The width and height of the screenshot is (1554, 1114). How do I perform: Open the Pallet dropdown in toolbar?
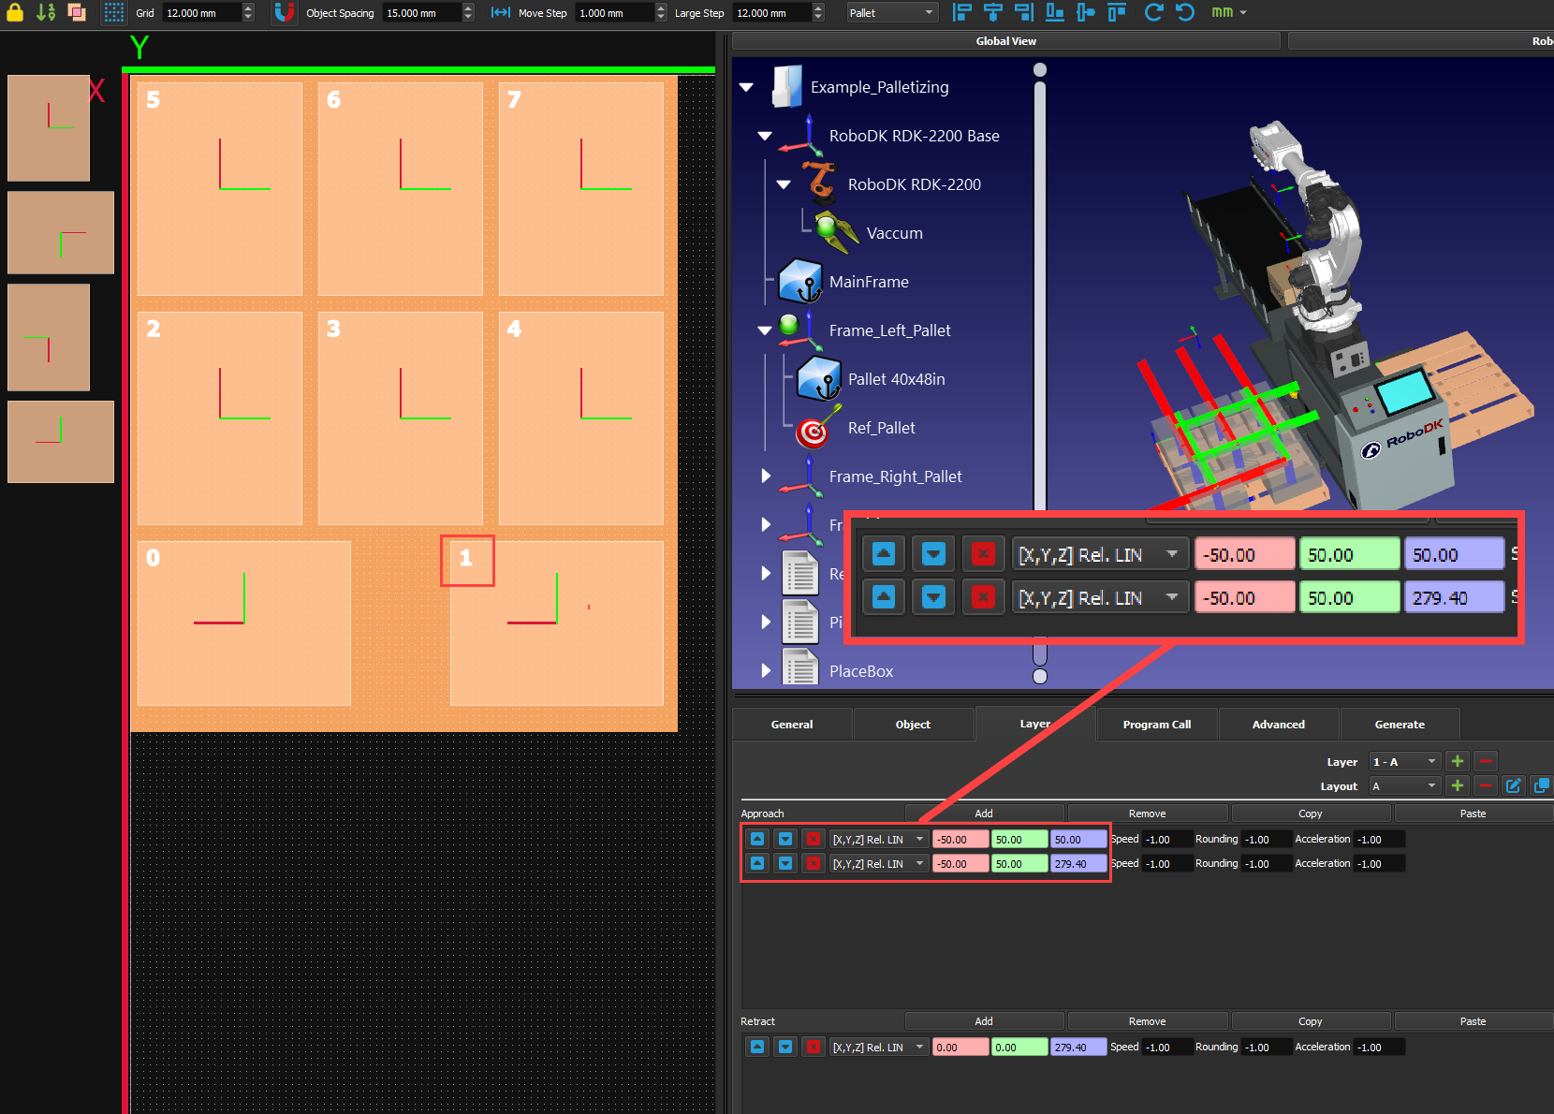point(891,12)
